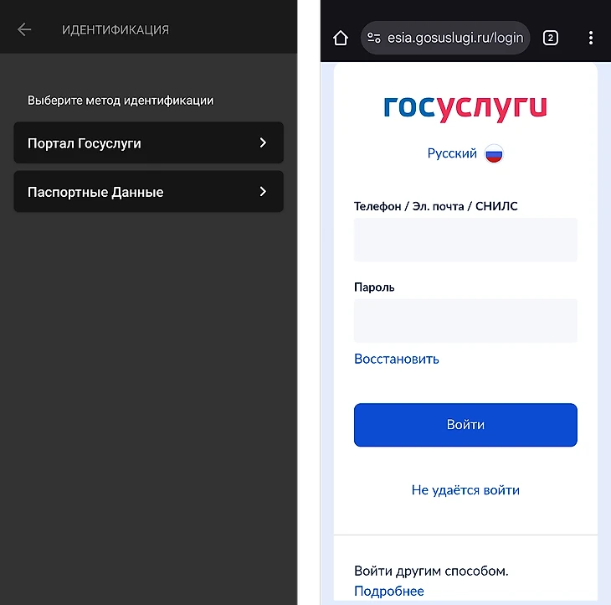Click the Войти другим способом text

pyautogui.click(x=431, y=571)
